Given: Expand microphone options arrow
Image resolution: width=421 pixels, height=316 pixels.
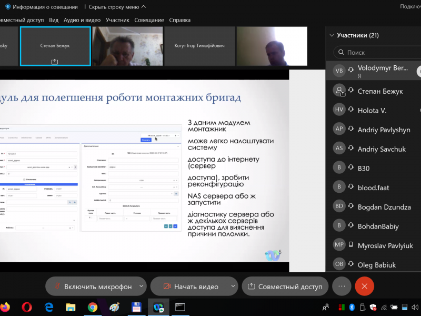Looking at the screenshot, I should pos(141,287).
